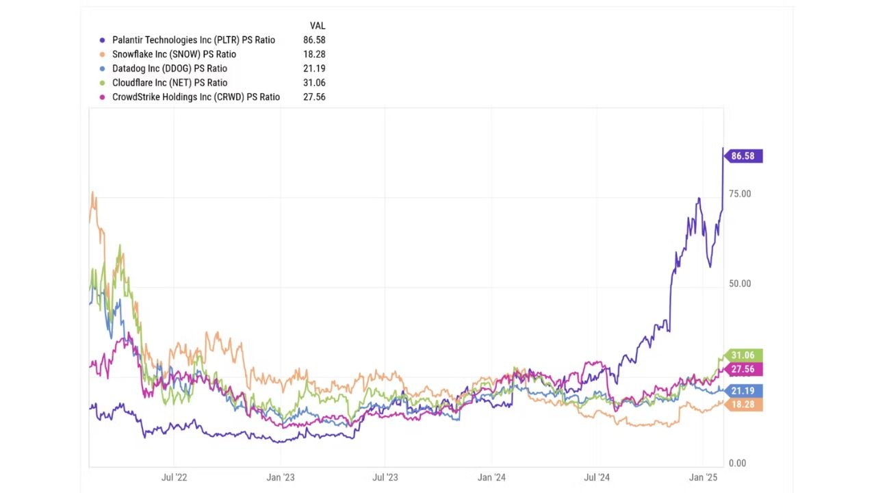876x493 pixels.
Task: Click the VAL column header in legend
Action: [x=318, y=26]
